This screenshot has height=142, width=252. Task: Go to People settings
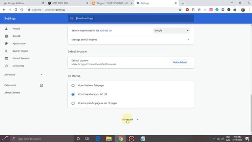tap(16, 29)
